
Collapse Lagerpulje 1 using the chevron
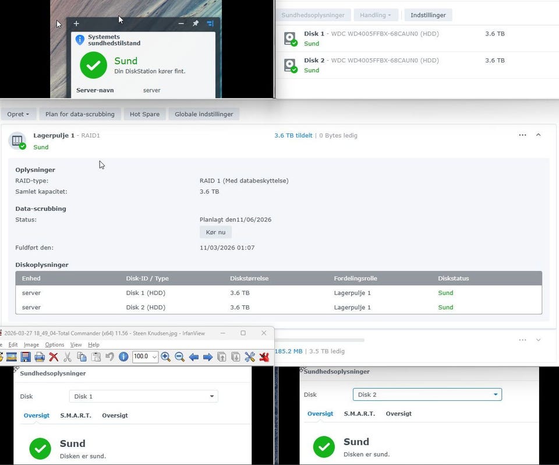[538, 135]
